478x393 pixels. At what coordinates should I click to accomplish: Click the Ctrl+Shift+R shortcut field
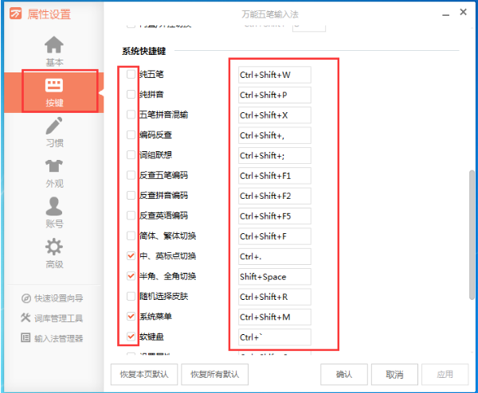click(274, 297)
